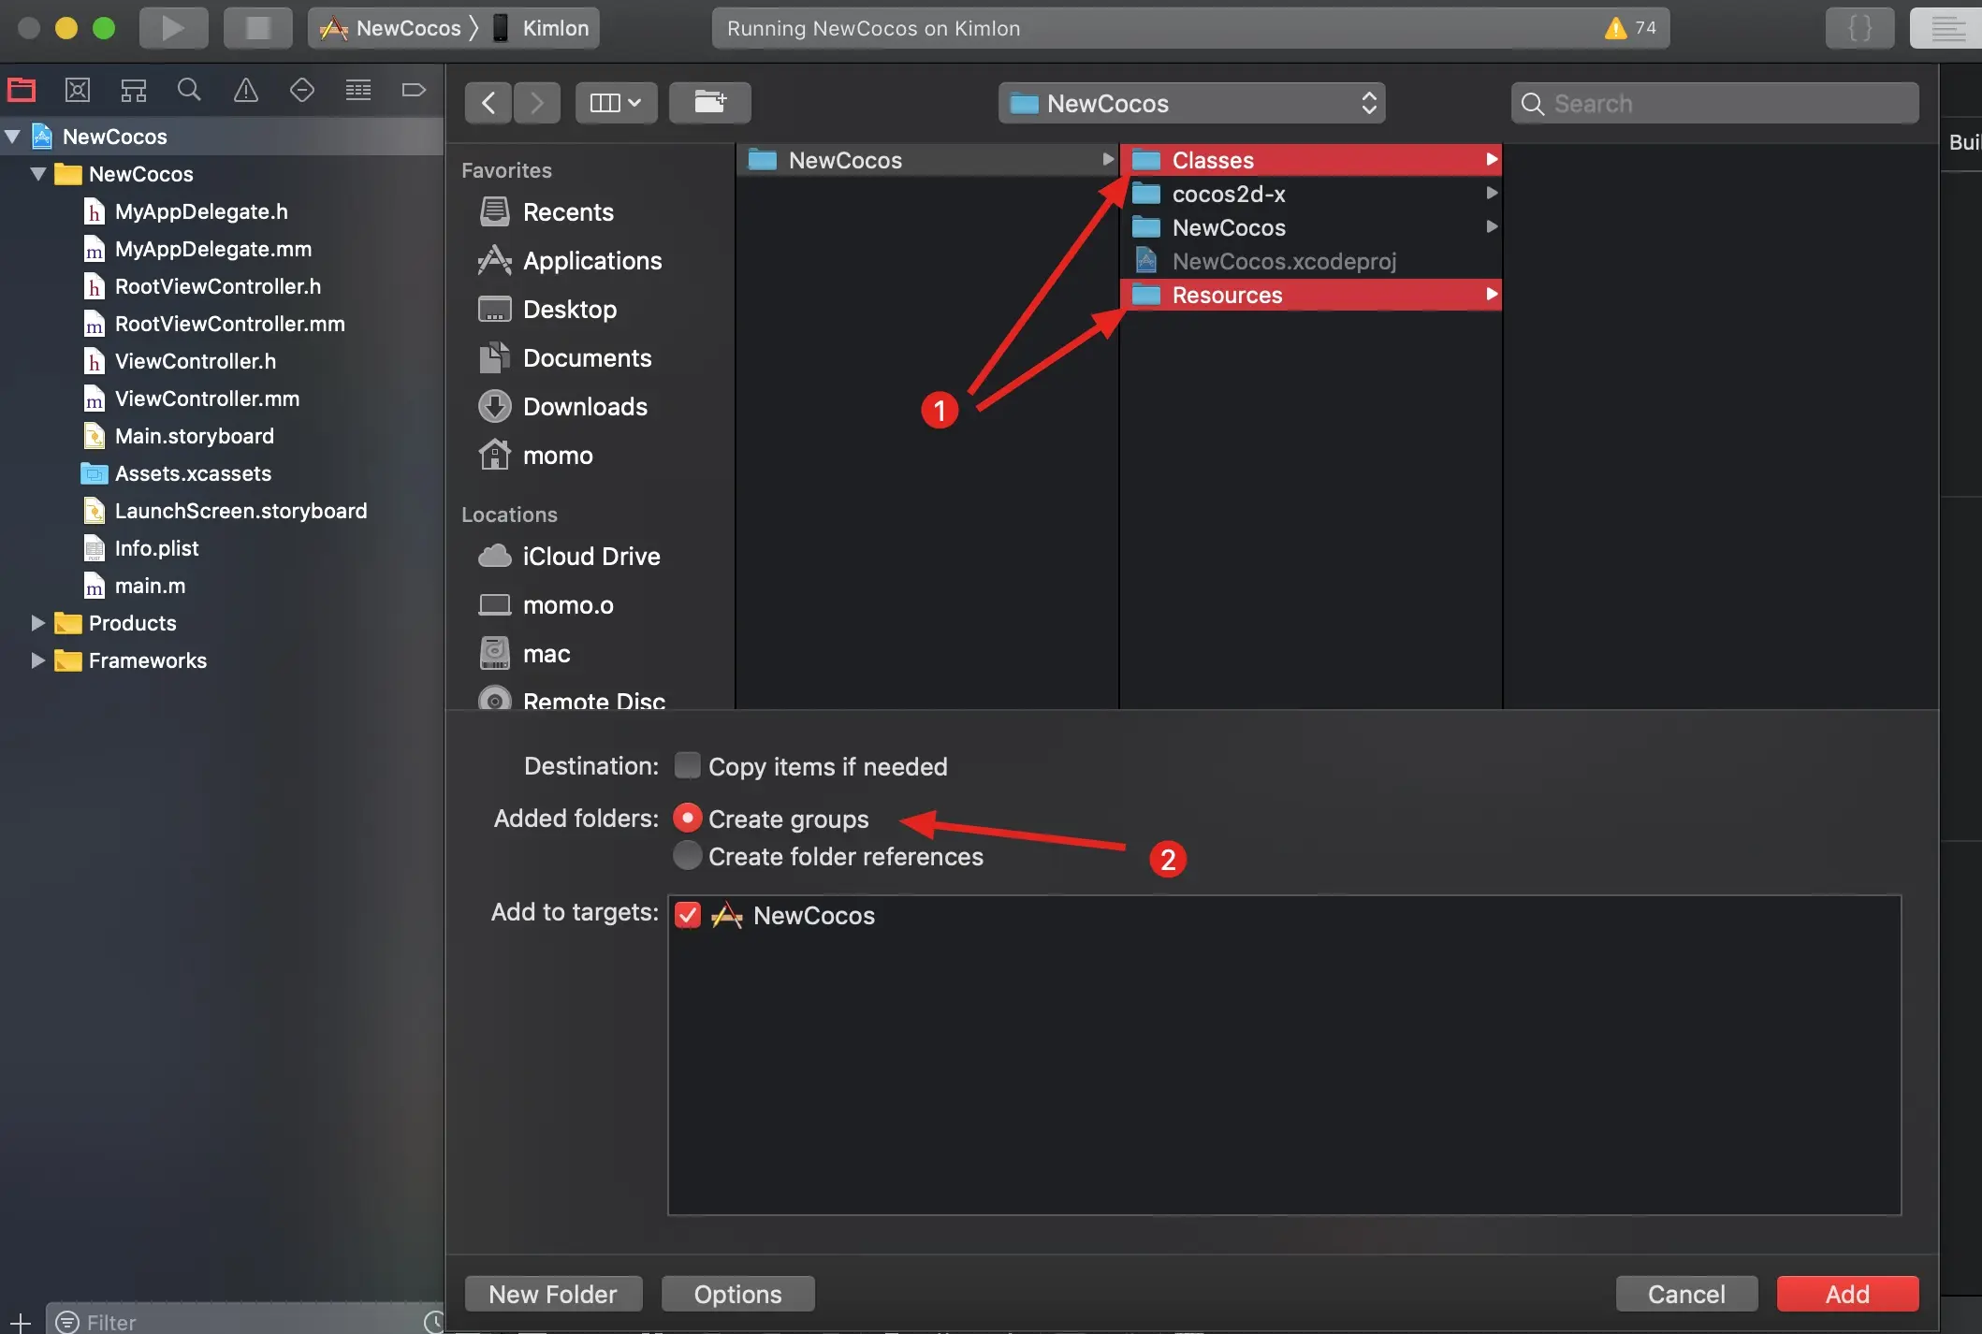Open the column view mode dropdown
1982x1334 pixels.
[x=616, y=103]
